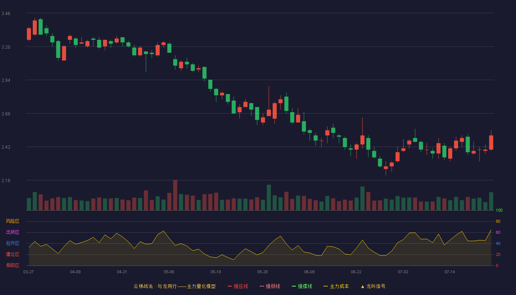This screenshot has width=516, height=295.
Task: Select the 出货区 zone label
Action: pyautogui.click(x=13, y=232)
